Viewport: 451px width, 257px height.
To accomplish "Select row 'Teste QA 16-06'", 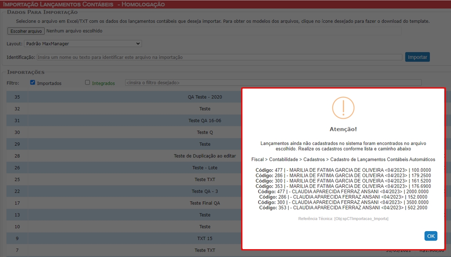I will pyautogui.click(x=205, y=120).
